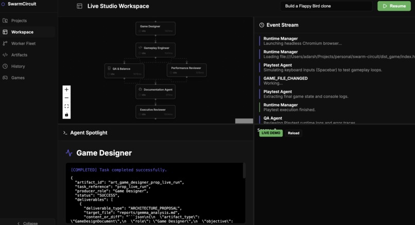415x225 pixels.
Task: Click the Games controller icon
Action: pyautogui.click(x=5, y=78)
